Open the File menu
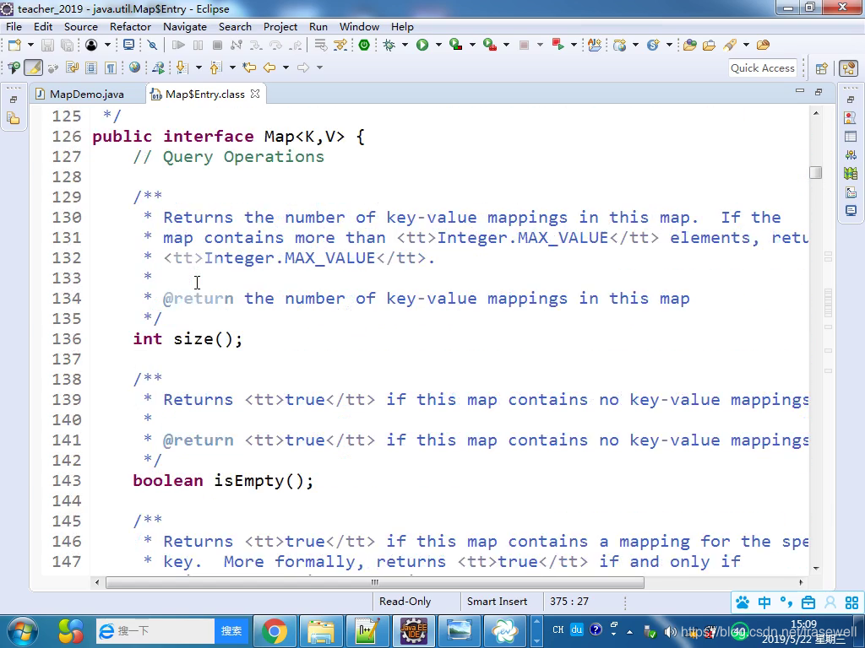The width and height of the screenshot is (865, 648). click(14, 26)
